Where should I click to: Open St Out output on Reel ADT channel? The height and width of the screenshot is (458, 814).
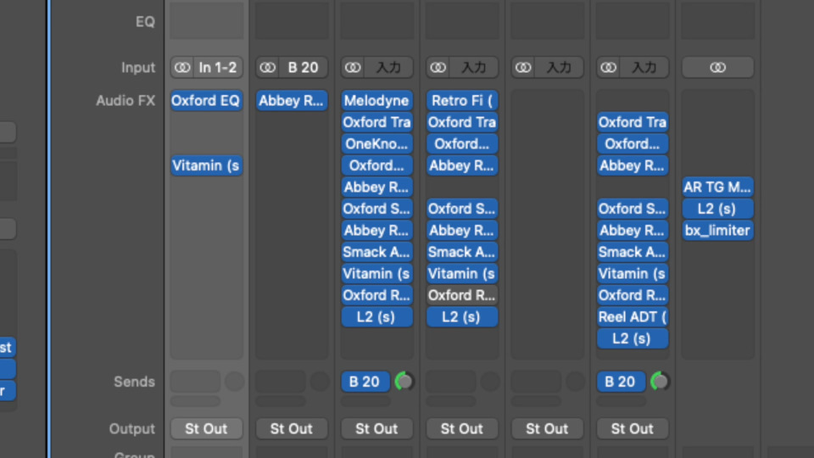point(633,429)
